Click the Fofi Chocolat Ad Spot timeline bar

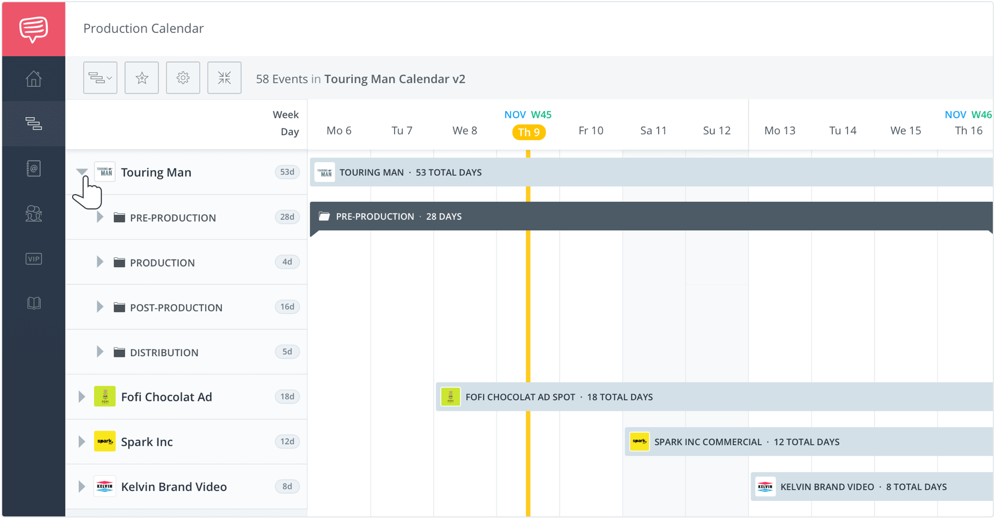click(714, 397)
